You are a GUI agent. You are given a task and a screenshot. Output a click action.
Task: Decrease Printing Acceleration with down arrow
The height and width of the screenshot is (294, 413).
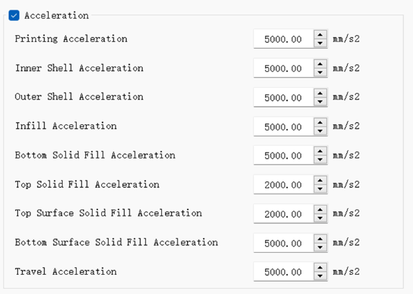pyautogui.click(x=320, y=43)
